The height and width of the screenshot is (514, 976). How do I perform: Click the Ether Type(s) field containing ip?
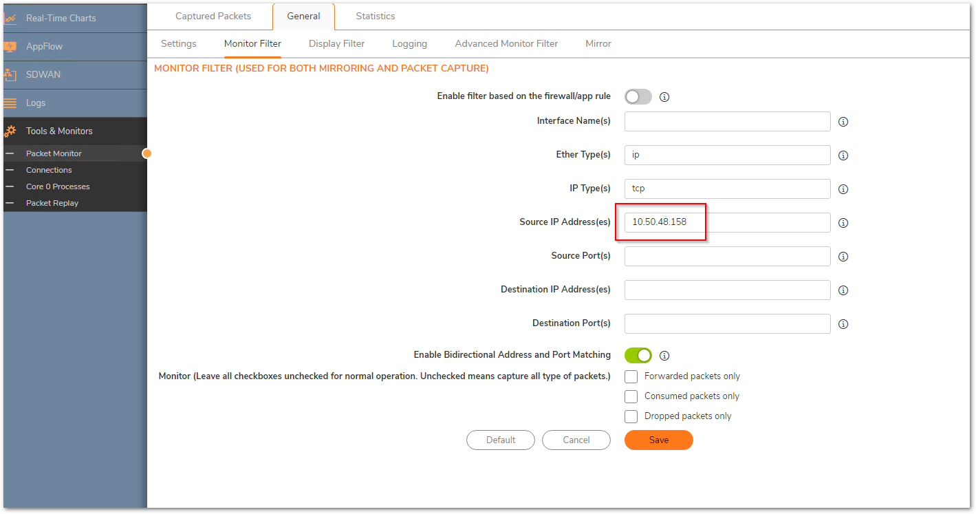[728, 155]
